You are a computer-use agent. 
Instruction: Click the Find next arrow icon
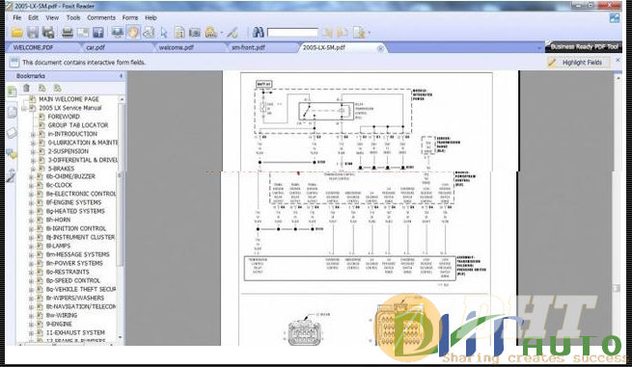[342, 33]
